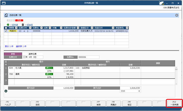Image resolution: width=183 pixels, height=111 pixels.
Task: Click the 当座預金 credit account
Action: (x=86, y=68)
